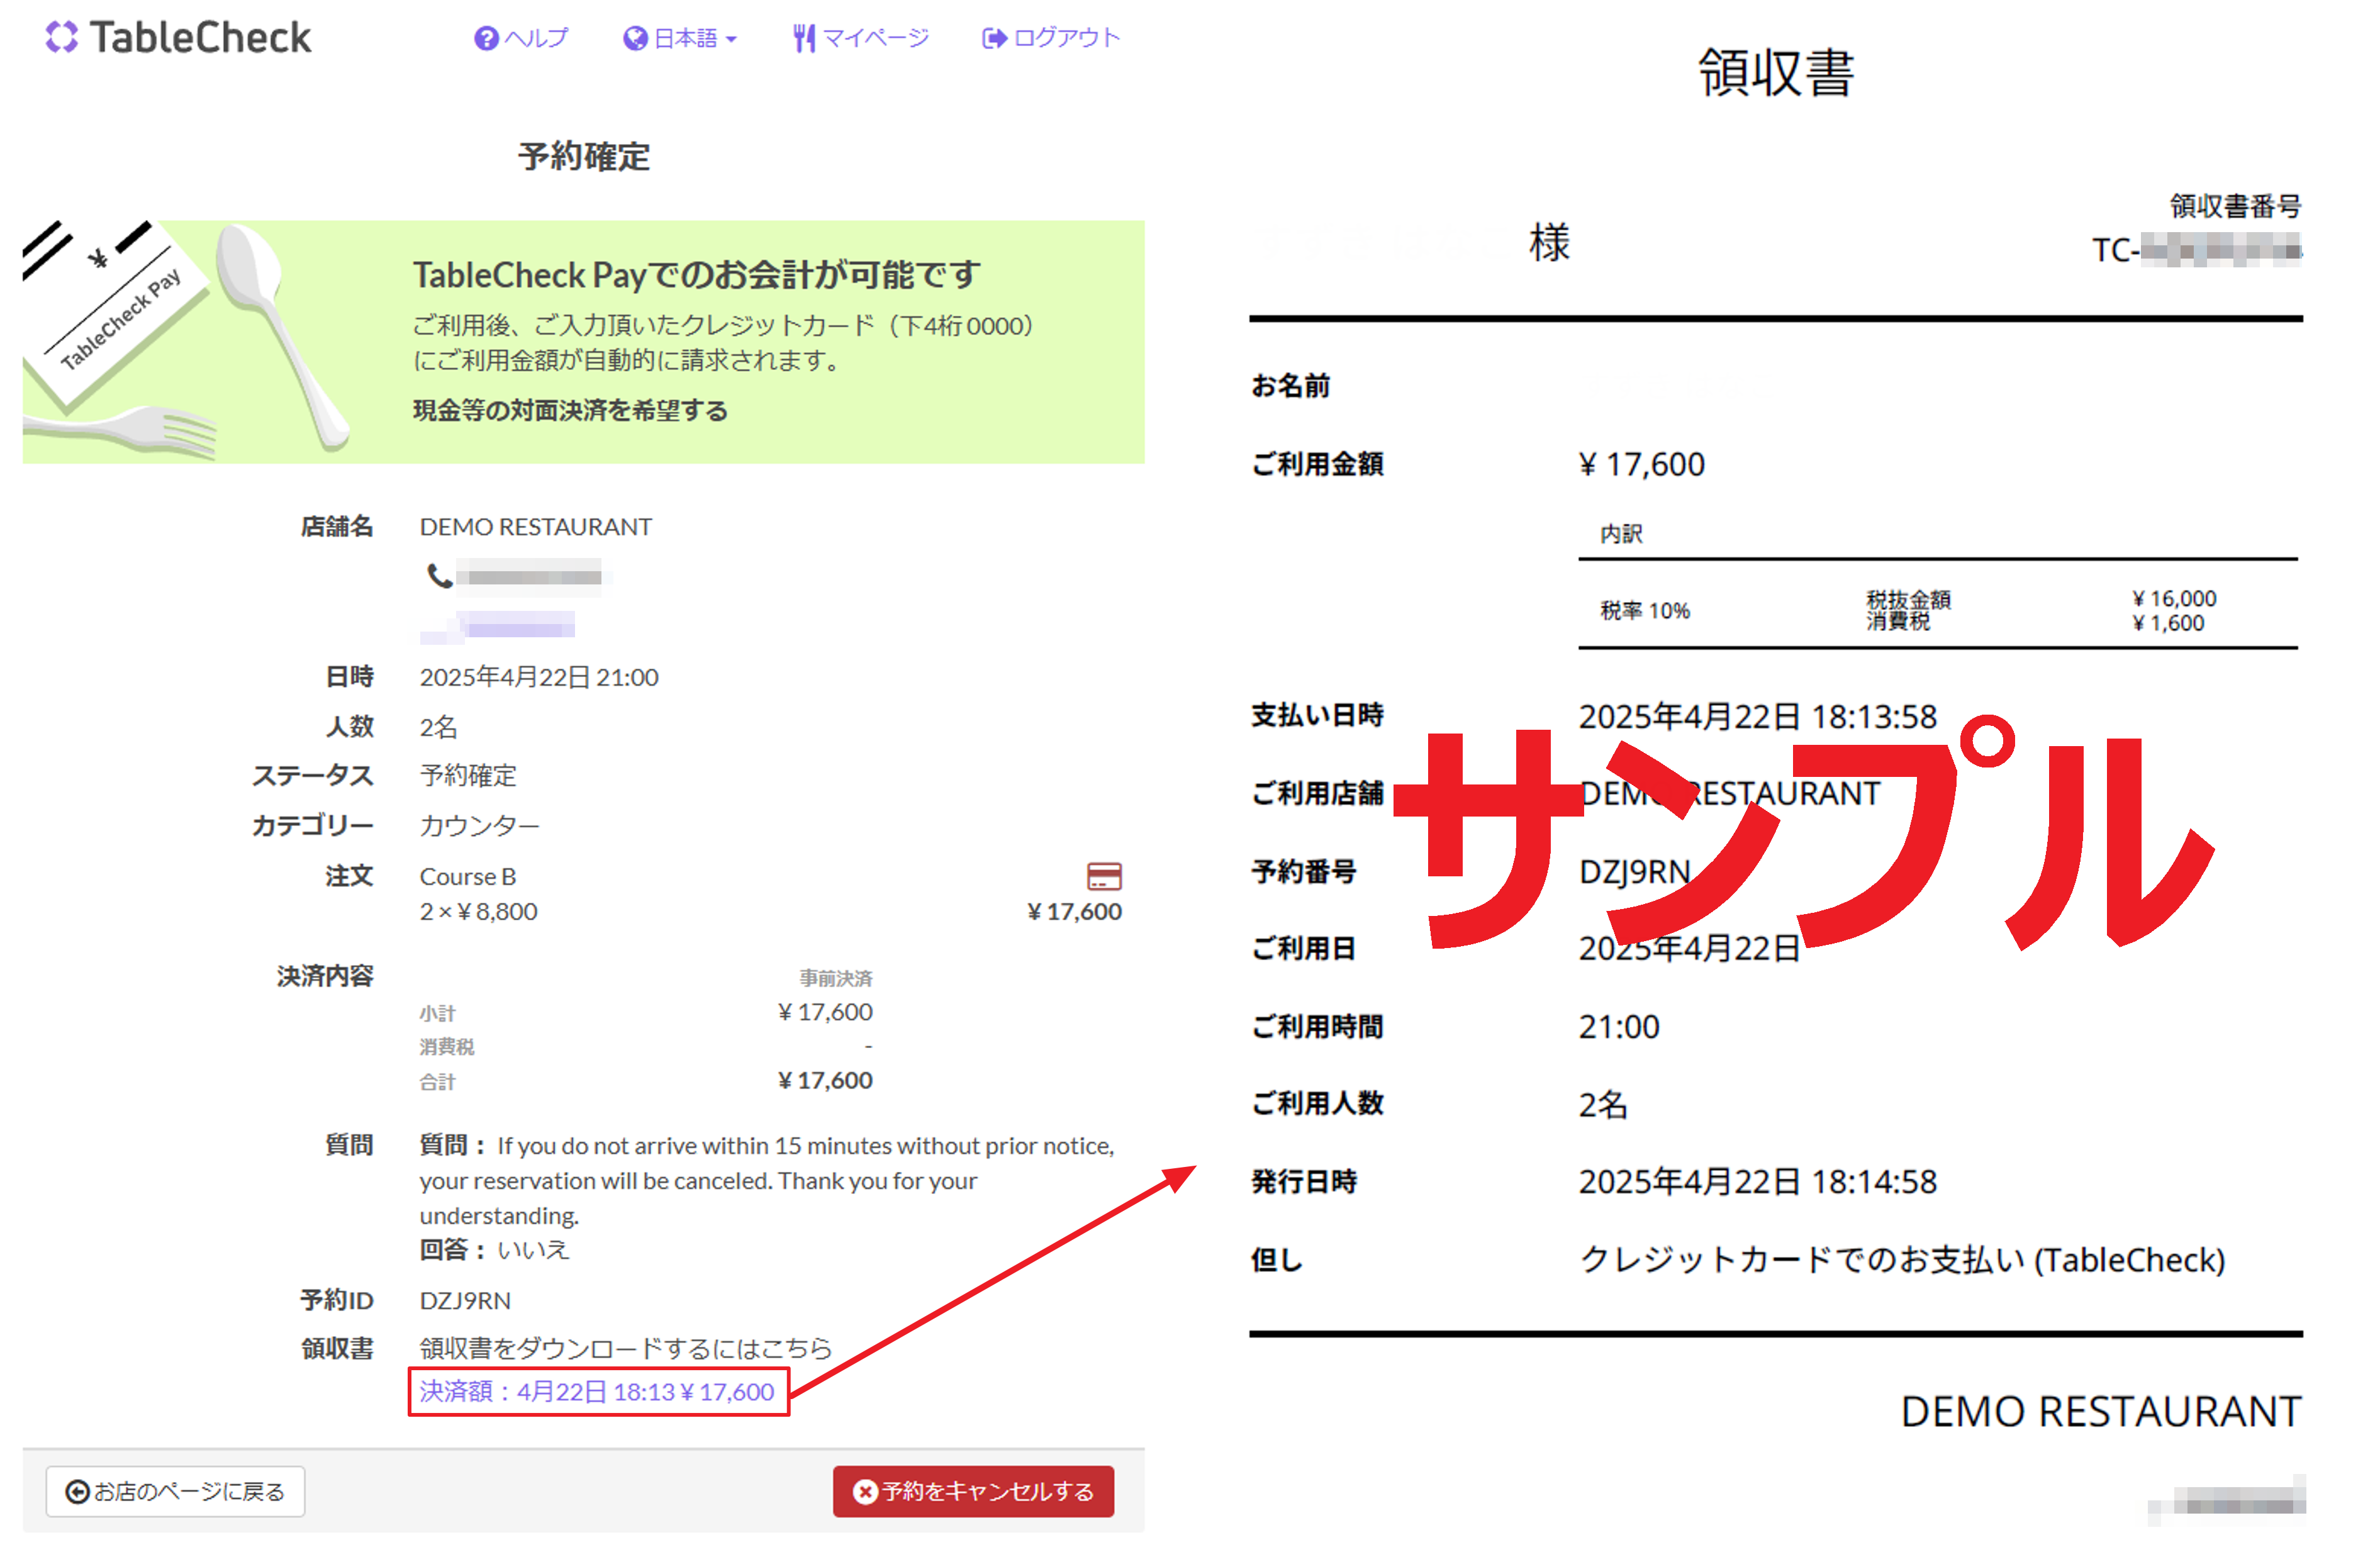Image resolution: width=2380 pixels, height=1557 pixels.
Task: Go to マイページ
Action: point(861,38)
